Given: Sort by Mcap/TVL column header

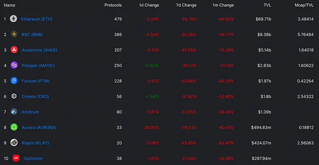Looking at the screenshot, I should 304,5.
